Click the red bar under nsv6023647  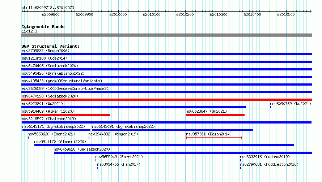point(215,115)
